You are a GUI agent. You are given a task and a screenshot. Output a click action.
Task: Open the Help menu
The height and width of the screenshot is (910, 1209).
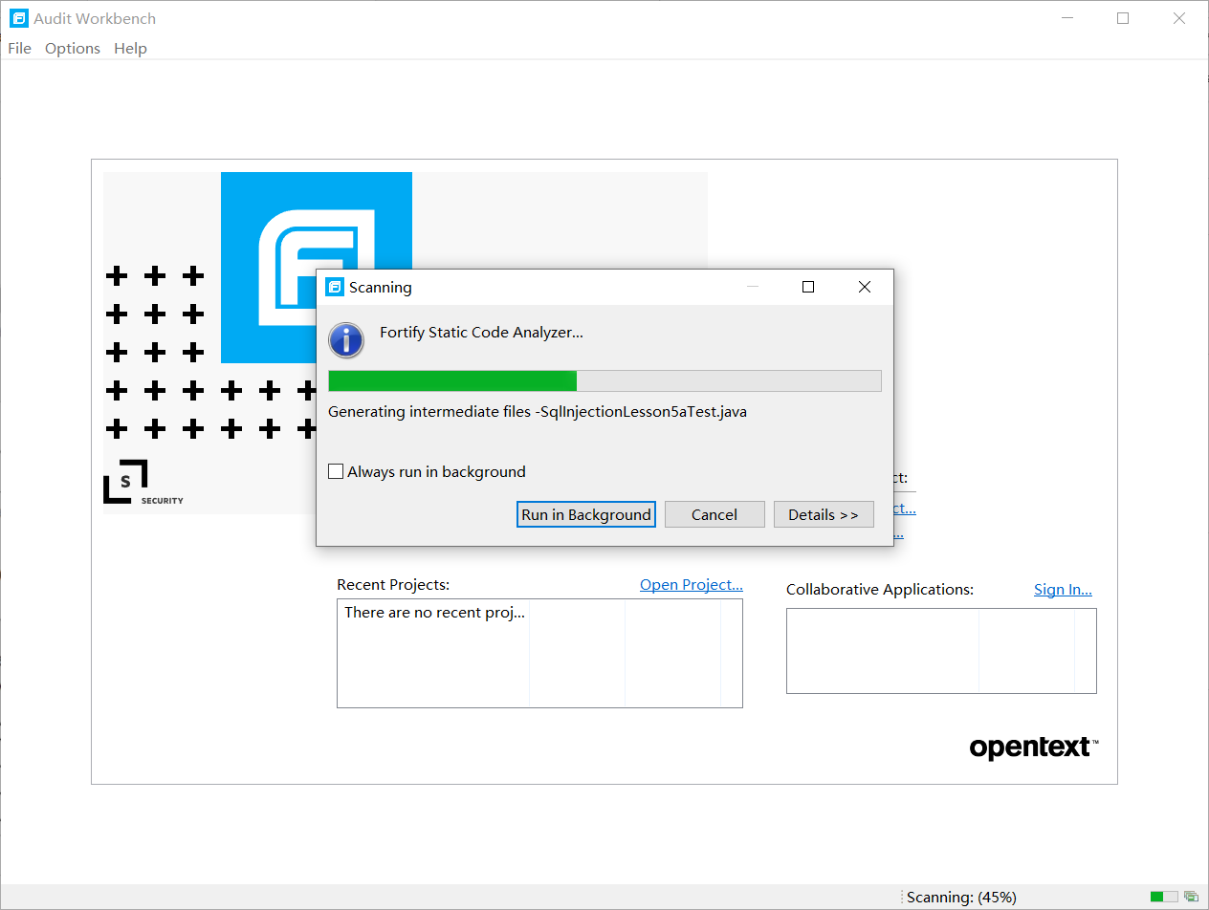(130, 48)
